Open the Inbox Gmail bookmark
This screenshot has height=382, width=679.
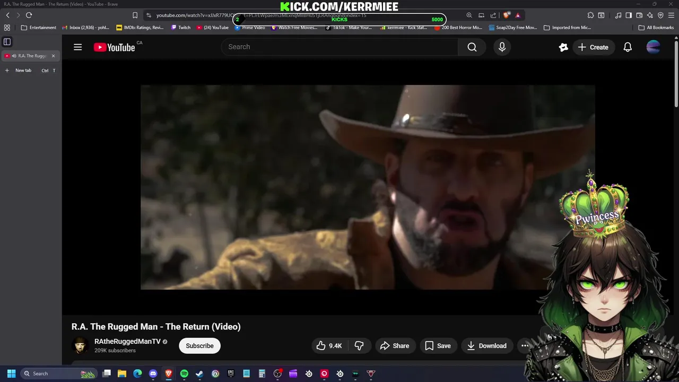(85, 28)
